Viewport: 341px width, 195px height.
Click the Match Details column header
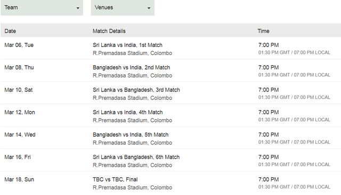[109, 31]
